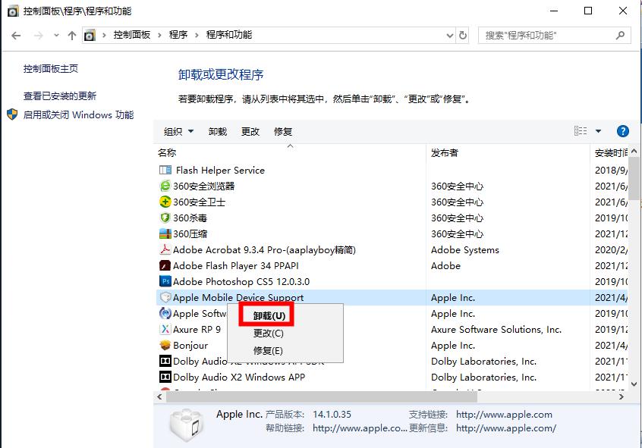Screen dimensions: 642x448
Task: Click the Apple Mobile Device Support icon
Action: pos(165,297)
